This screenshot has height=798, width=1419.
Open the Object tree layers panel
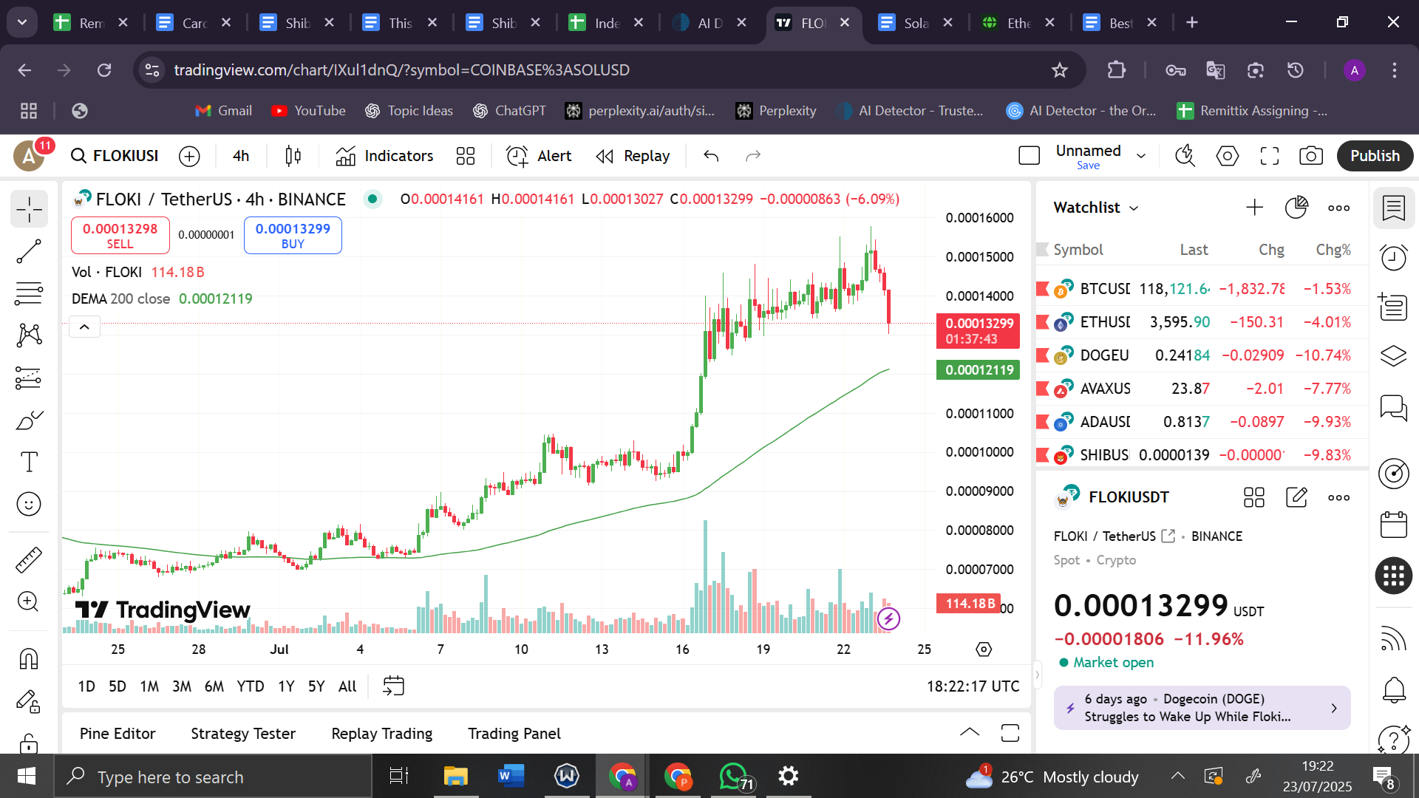(1394, 356)
